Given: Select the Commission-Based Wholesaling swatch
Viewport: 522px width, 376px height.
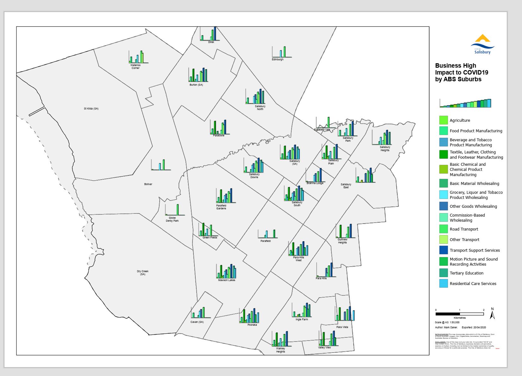Looking at the screenshot, I should (x=443, y=218).
